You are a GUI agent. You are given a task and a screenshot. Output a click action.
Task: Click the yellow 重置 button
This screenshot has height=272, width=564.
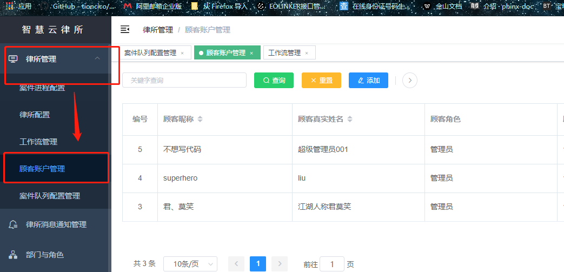[321, 80]
